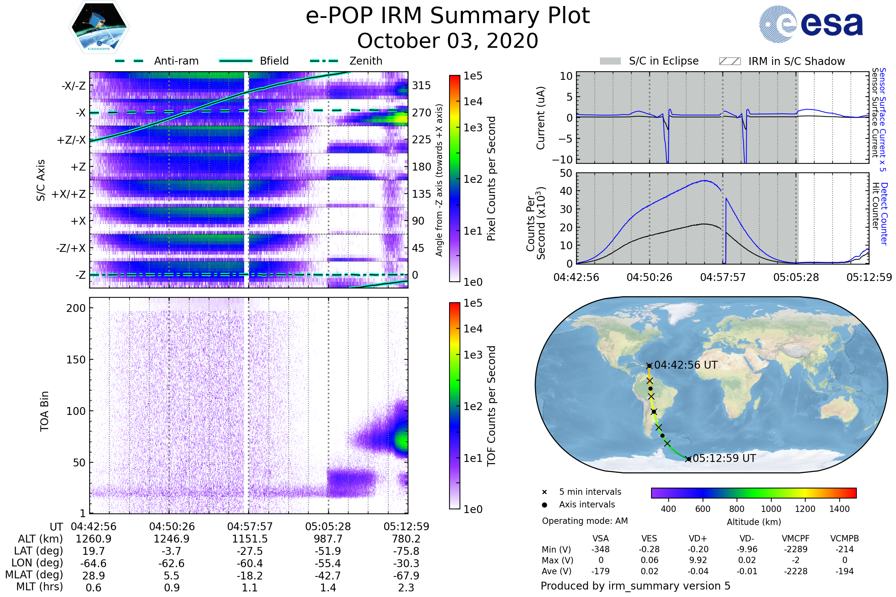Click the gray S/C in Eclipse legend patch
The width and height of the screenshot is (896, 597).
point(610,61)
